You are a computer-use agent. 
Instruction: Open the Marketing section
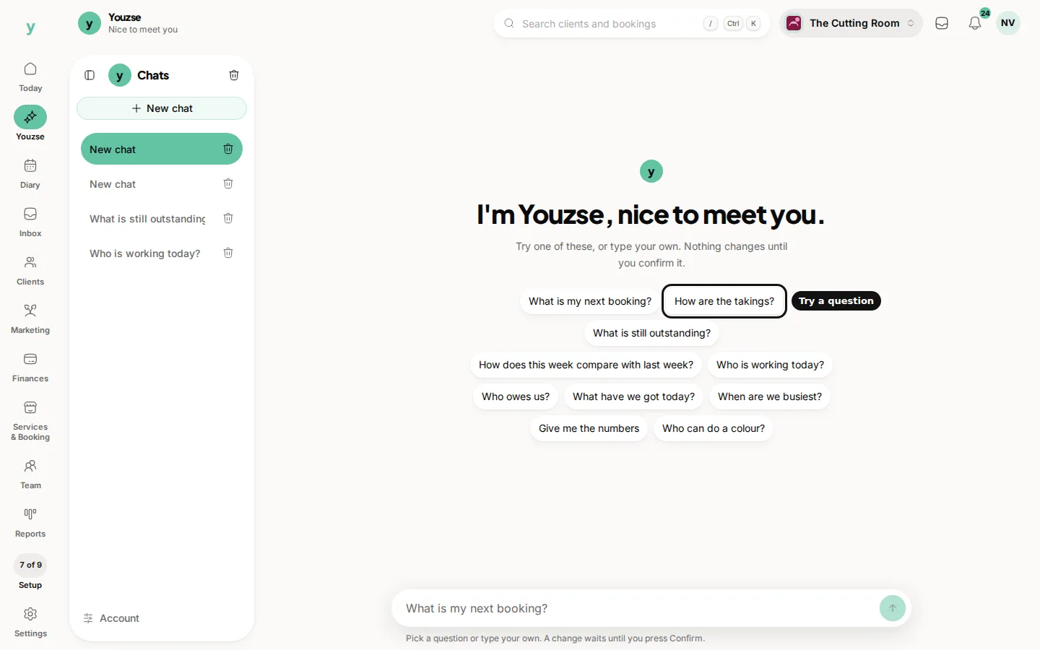click(30, 319)
